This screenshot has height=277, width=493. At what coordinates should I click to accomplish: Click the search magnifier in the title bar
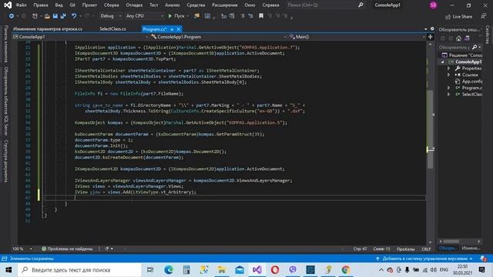tap(361, 5)
